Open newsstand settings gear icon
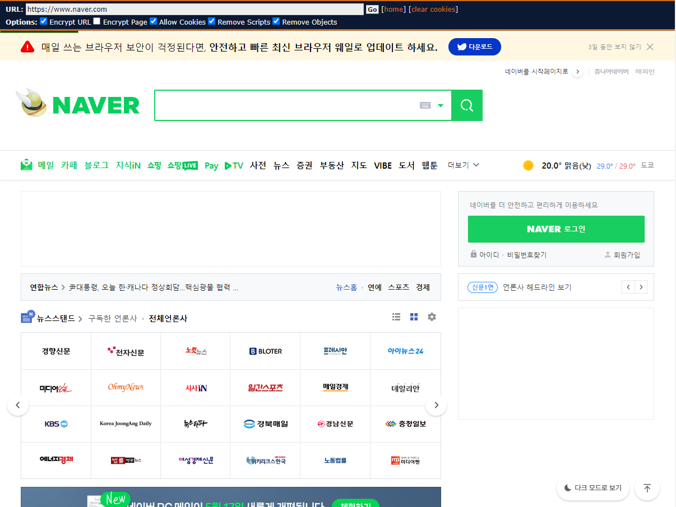Viewport: 676px width, 507px height. point(432,317)
